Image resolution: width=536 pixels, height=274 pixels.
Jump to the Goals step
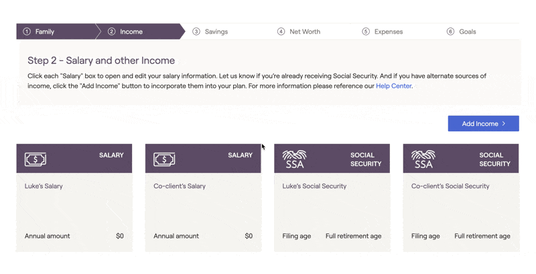(467, 31)
